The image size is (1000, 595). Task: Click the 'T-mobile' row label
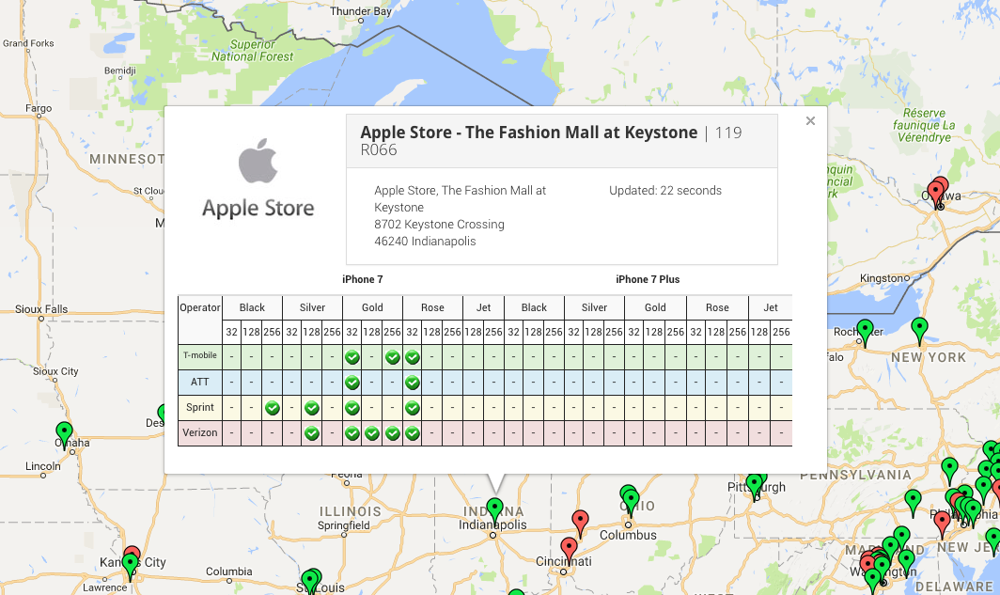[x=199, y=355]
